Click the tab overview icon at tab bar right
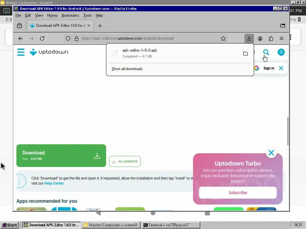This screenshot has width=306, height=229. pos(283,26)
